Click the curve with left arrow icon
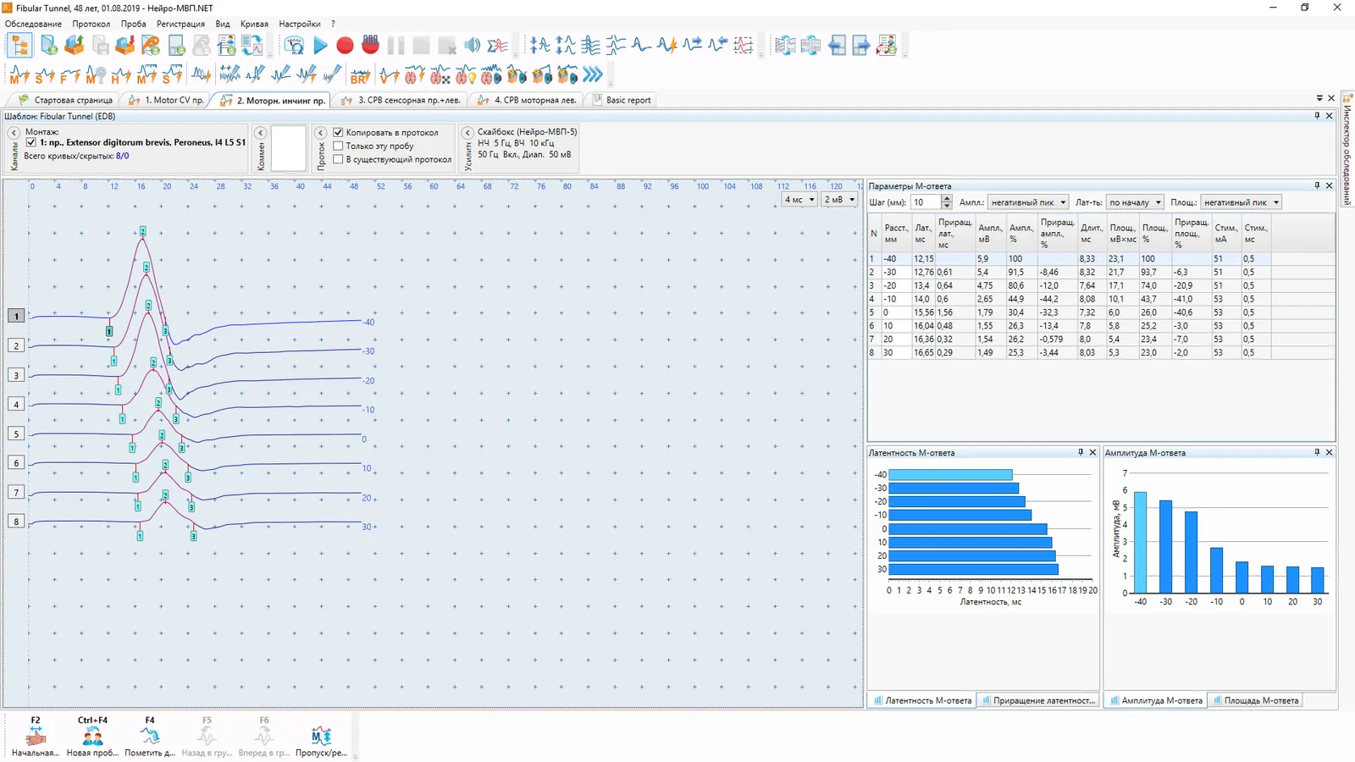1355x762 pixels. click(717, 46)
